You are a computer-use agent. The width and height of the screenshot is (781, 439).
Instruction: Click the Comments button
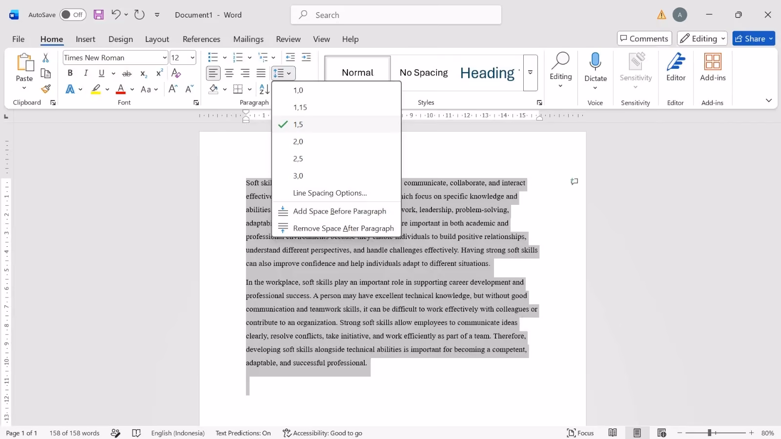point(644,39)
